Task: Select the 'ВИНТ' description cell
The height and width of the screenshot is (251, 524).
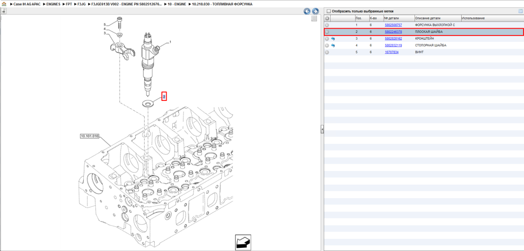Action: 419,52
